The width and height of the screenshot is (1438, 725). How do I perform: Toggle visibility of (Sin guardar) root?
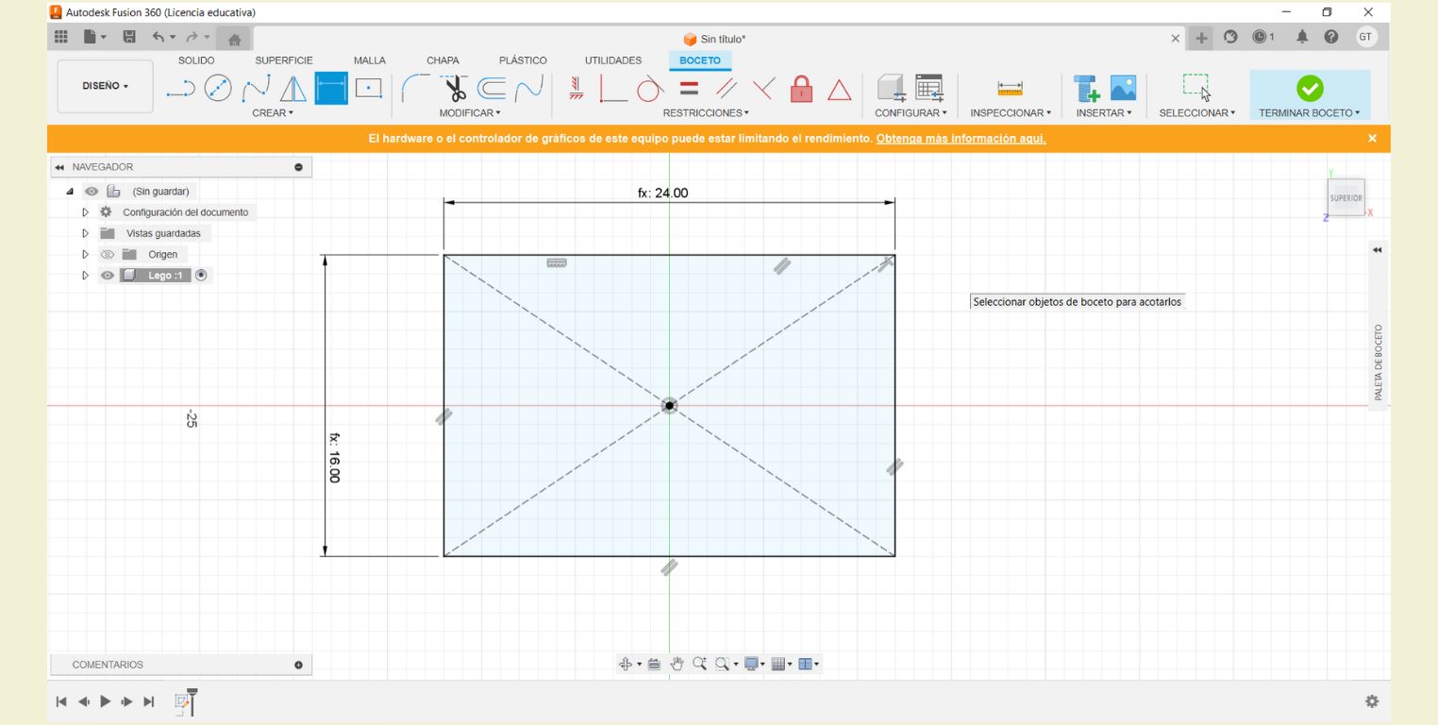pyautogui.click(x=92, y=192)
